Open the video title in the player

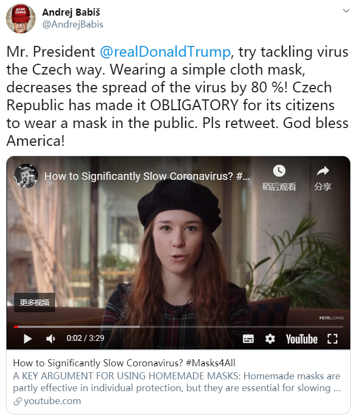[x=146, y=176]
